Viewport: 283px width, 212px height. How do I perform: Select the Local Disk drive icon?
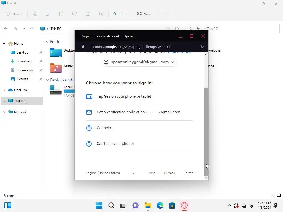coord(56,90)
